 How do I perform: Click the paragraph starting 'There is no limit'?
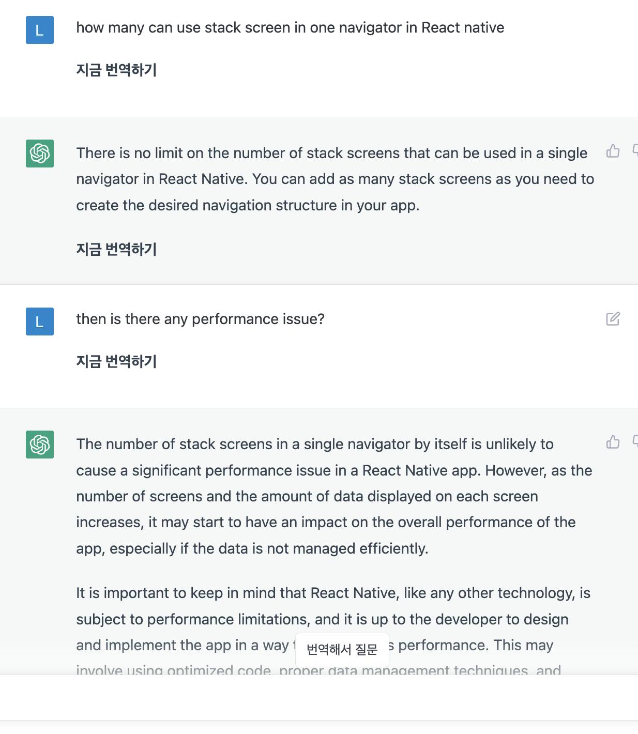pyautogui.click(x=335, y=179)
